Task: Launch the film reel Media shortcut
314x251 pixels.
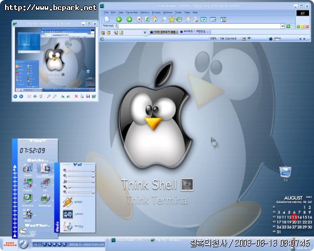Action: 28,215
